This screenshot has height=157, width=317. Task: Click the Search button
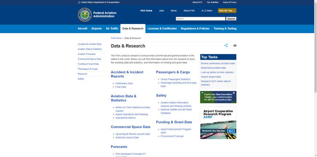(x=231, y=19)
